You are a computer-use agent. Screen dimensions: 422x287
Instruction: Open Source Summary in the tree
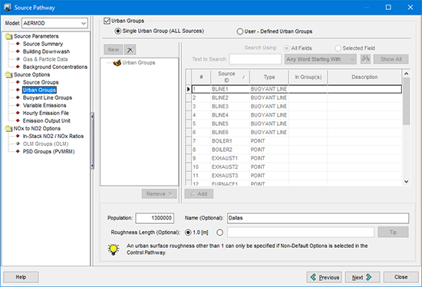pos(43,44)
